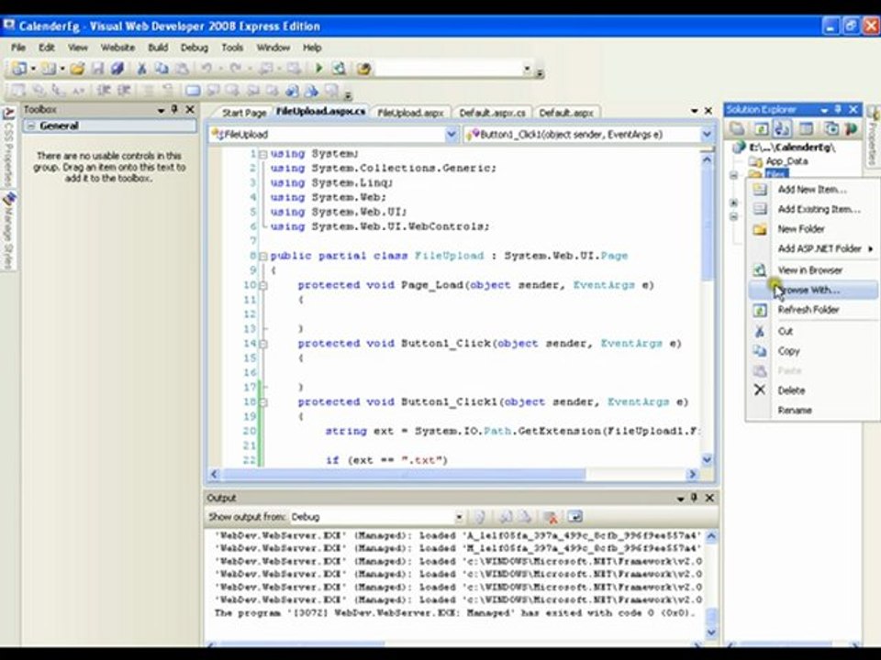Click the Open File folder toolbar icon
This screenshot has height=660, width=881.
click(x=77, y=69)
